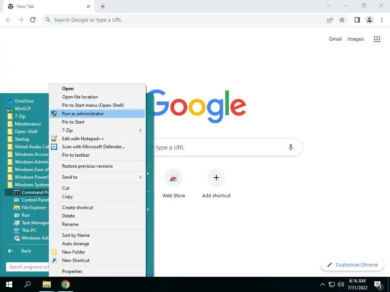Select Pin to Start menu (Open-Shell)
390x292 pixels.
point(97,105)
